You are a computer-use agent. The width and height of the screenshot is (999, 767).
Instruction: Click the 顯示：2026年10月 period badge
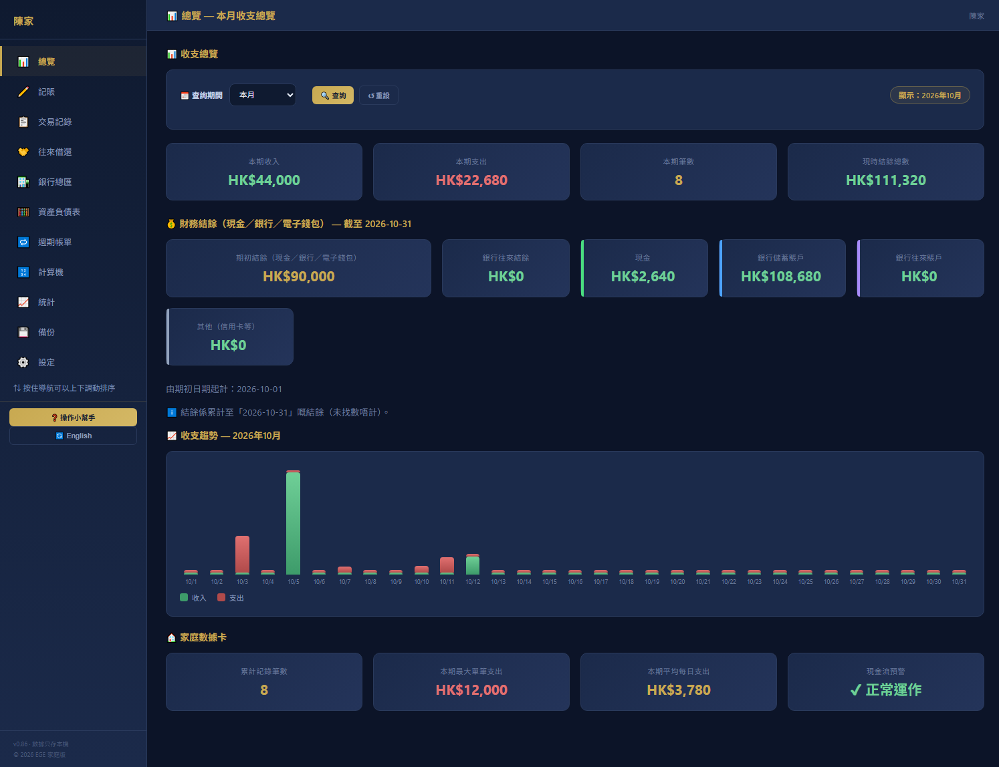930,96
